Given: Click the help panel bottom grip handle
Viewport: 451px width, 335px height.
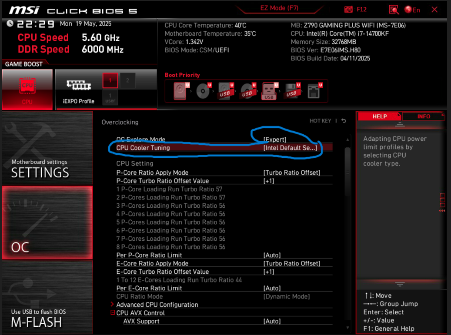Looking at the screenshot, I should [x=400, y=284].
